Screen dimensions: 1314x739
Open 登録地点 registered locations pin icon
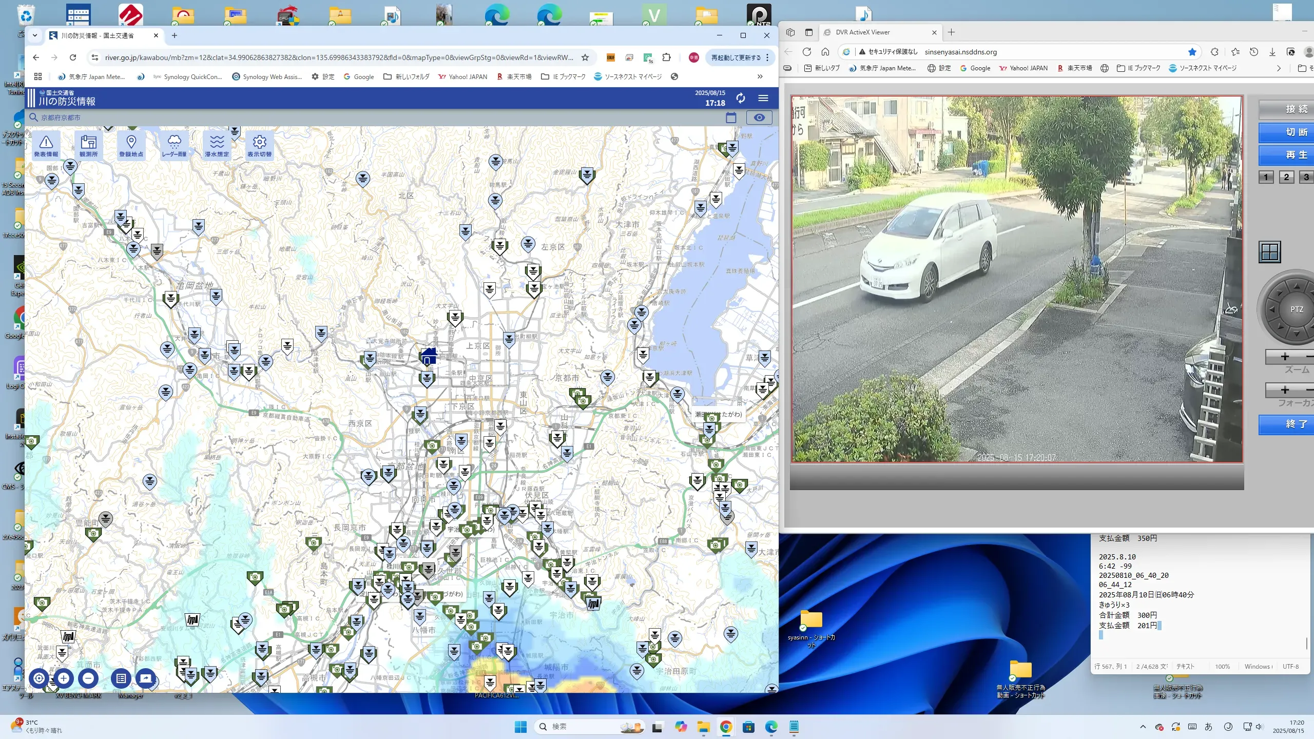131,145
